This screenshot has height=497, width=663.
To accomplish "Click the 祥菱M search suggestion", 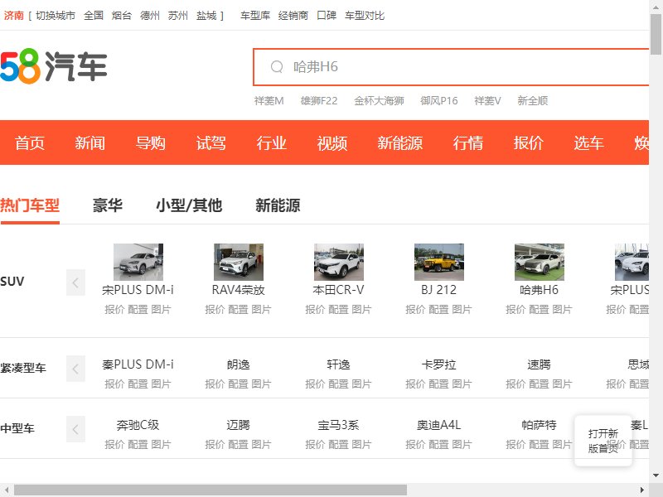I will coord(269,100).
